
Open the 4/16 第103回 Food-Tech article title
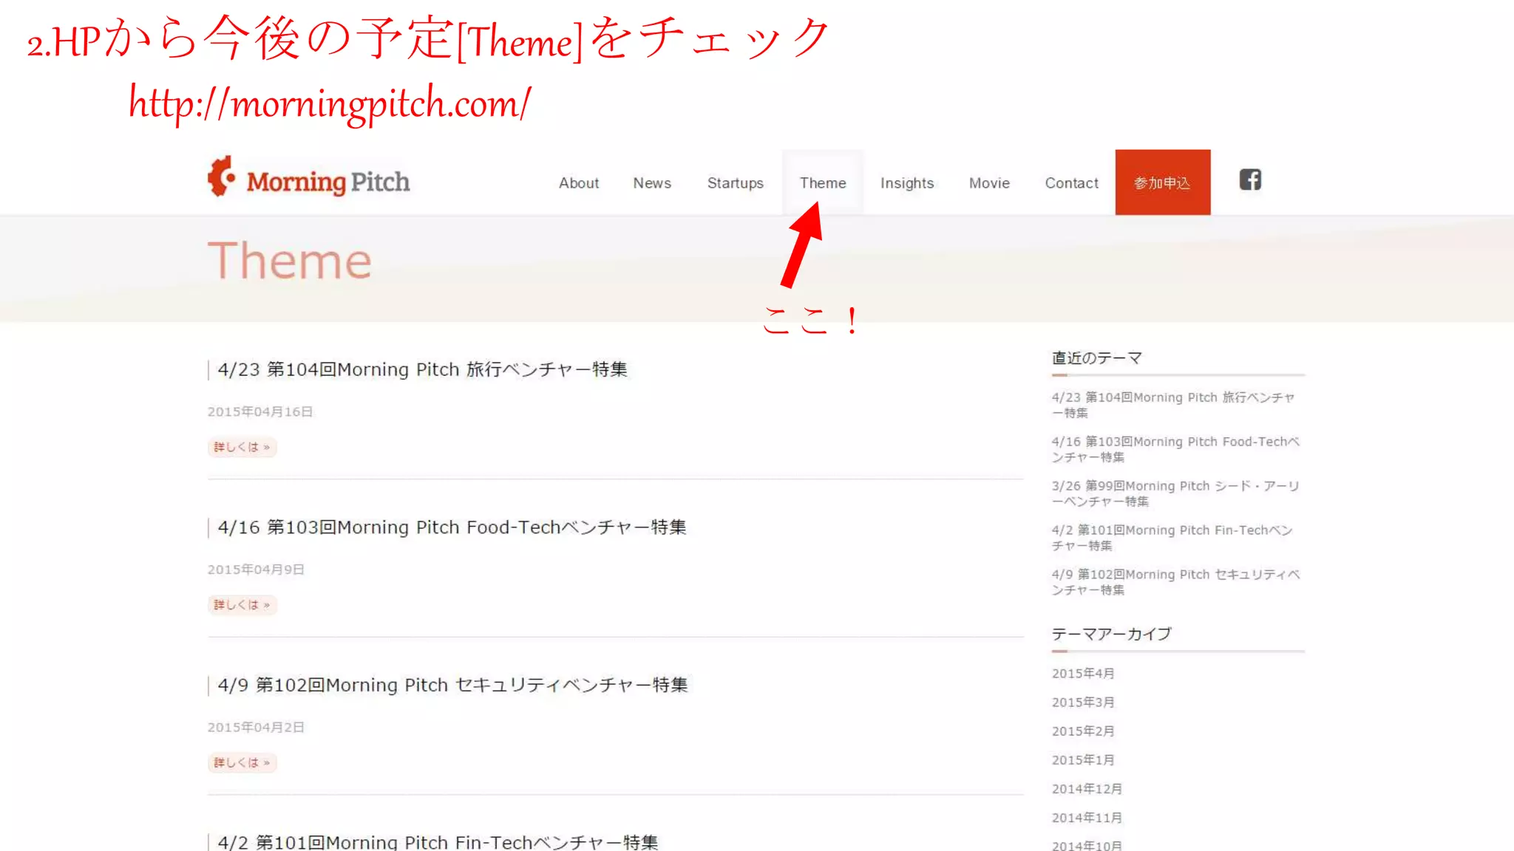[452, 527]
